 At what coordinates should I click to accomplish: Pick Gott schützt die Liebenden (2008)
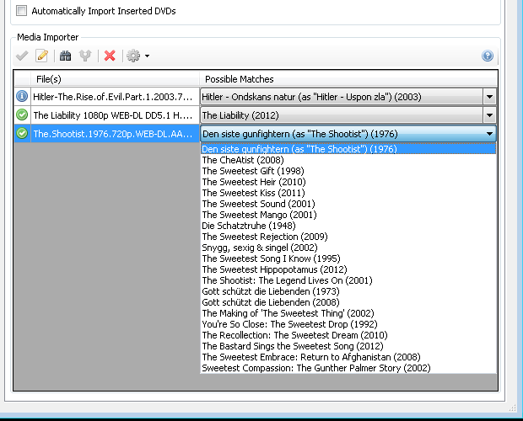coord(348,302)
